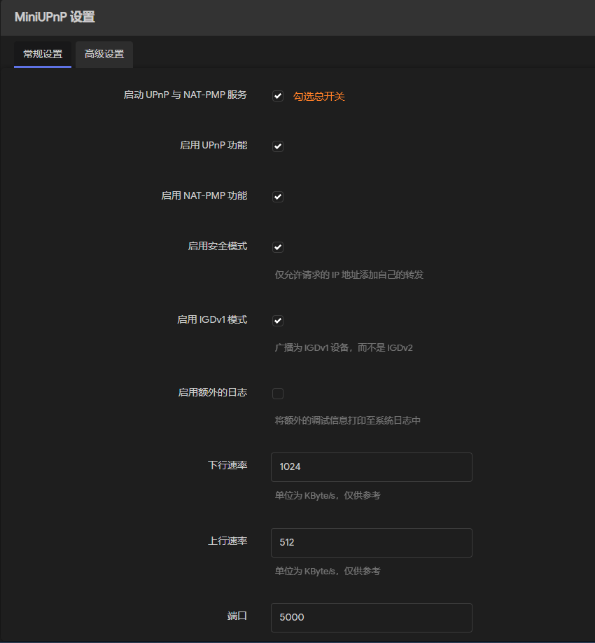Click the 启用 NAT-PMP 功能 label
Screen dimensions: 595x643
204,195
